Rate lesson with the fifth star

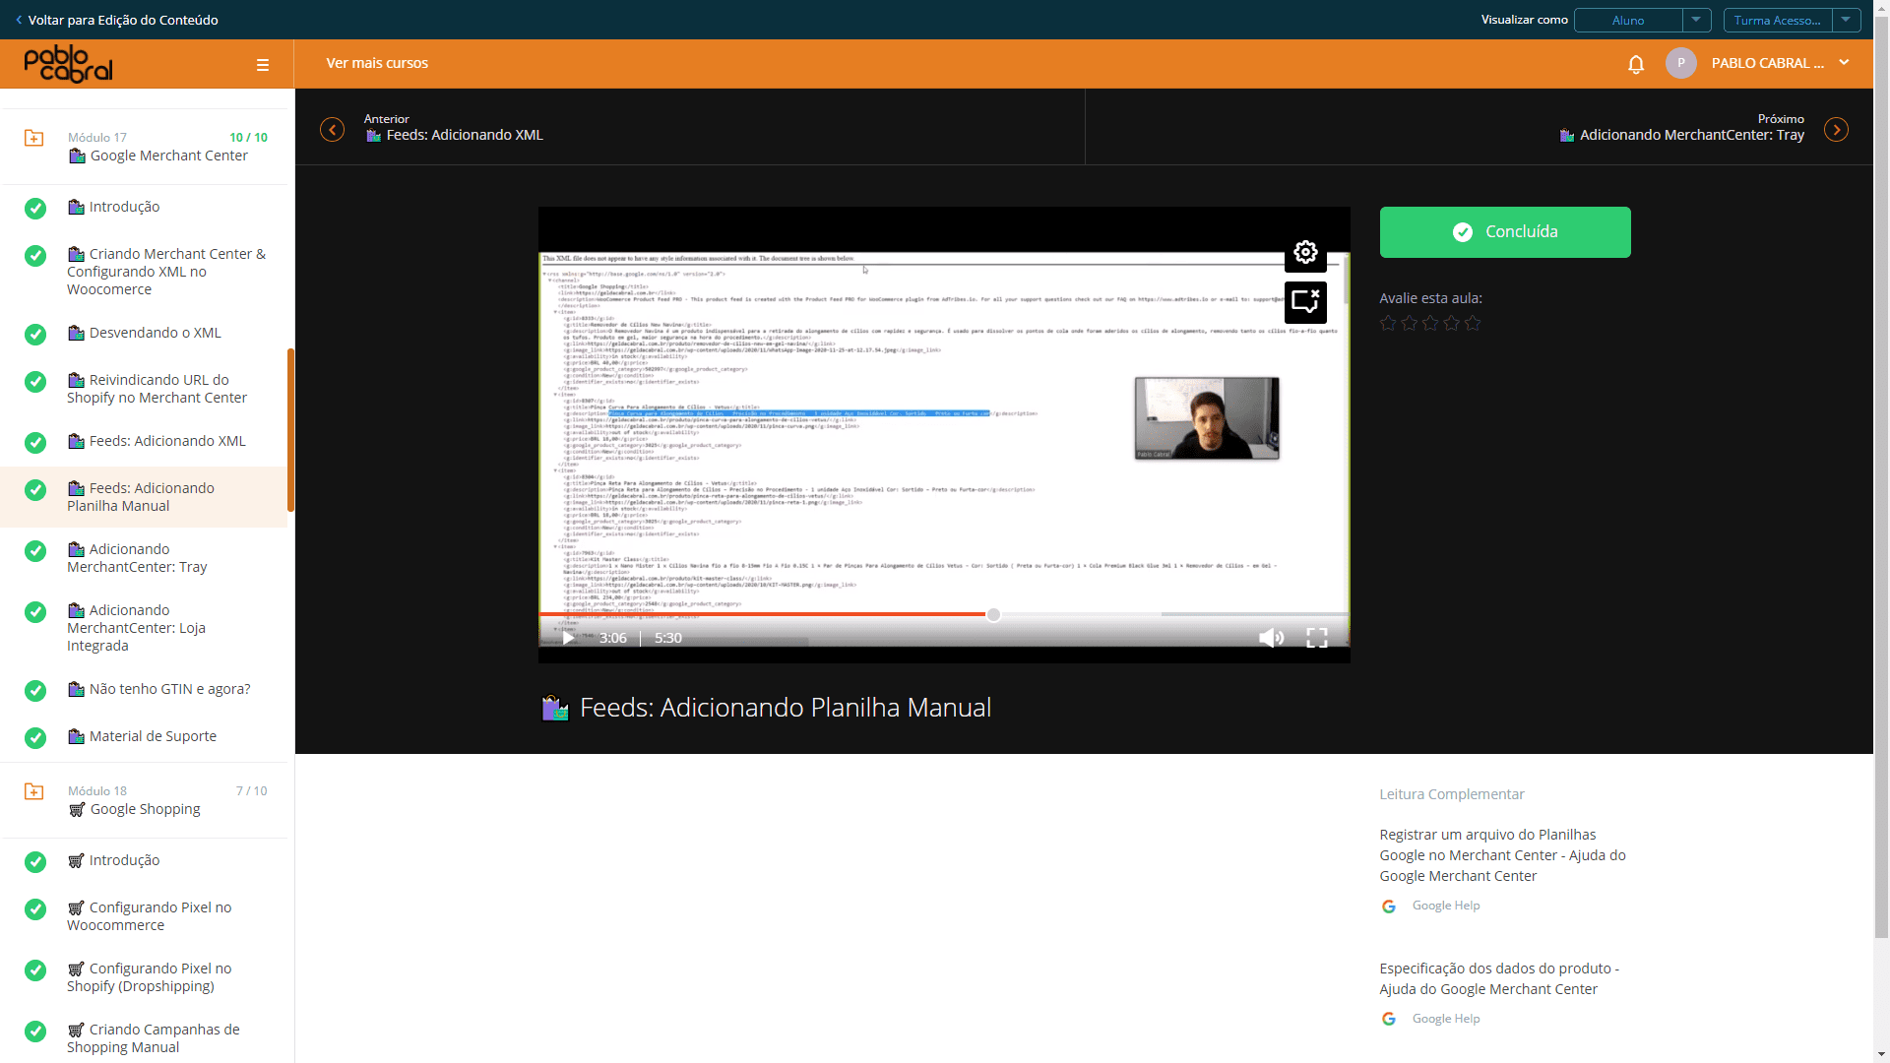pos(1473,323)
